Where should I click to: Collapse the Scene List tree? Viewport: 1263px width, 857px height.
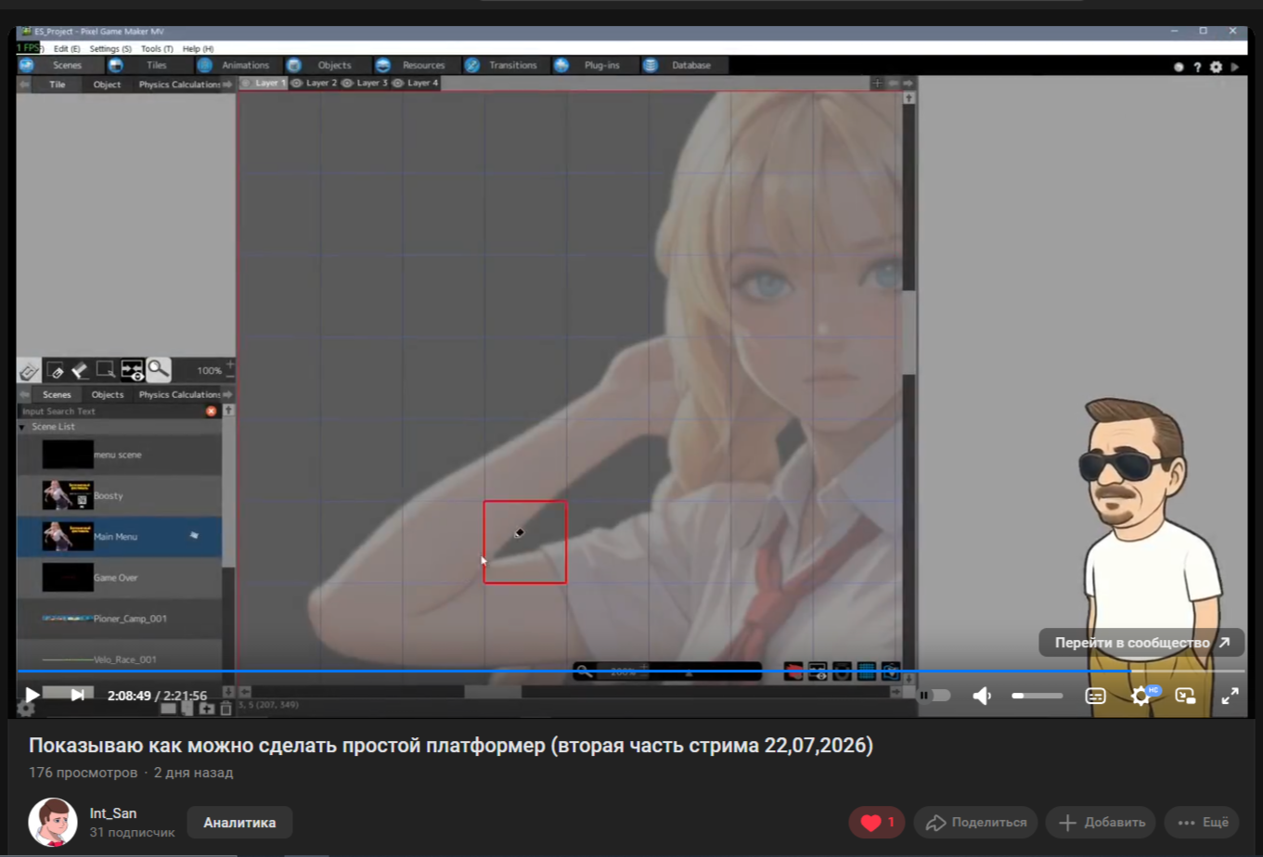tap(22, 428)
